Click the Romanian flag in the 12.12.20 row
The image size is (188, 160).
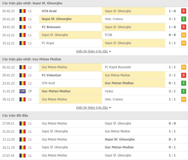click(23, 139)
